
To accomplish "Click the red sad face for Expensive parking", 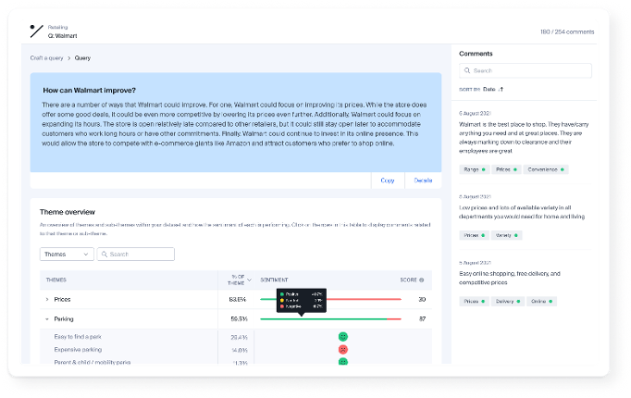I will [x=343, y=349].
